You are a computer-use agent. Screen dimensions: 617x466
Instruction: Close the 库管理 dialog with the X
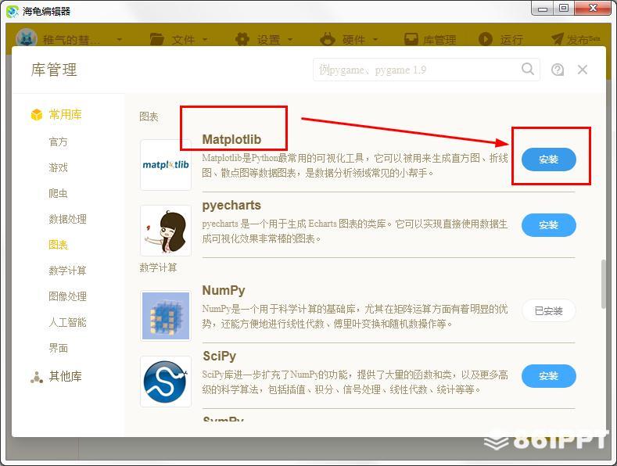click(583, 70)
